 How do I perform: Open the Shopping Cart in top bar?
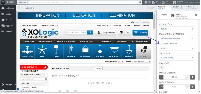pyautogui.click(x=178, y=2)
